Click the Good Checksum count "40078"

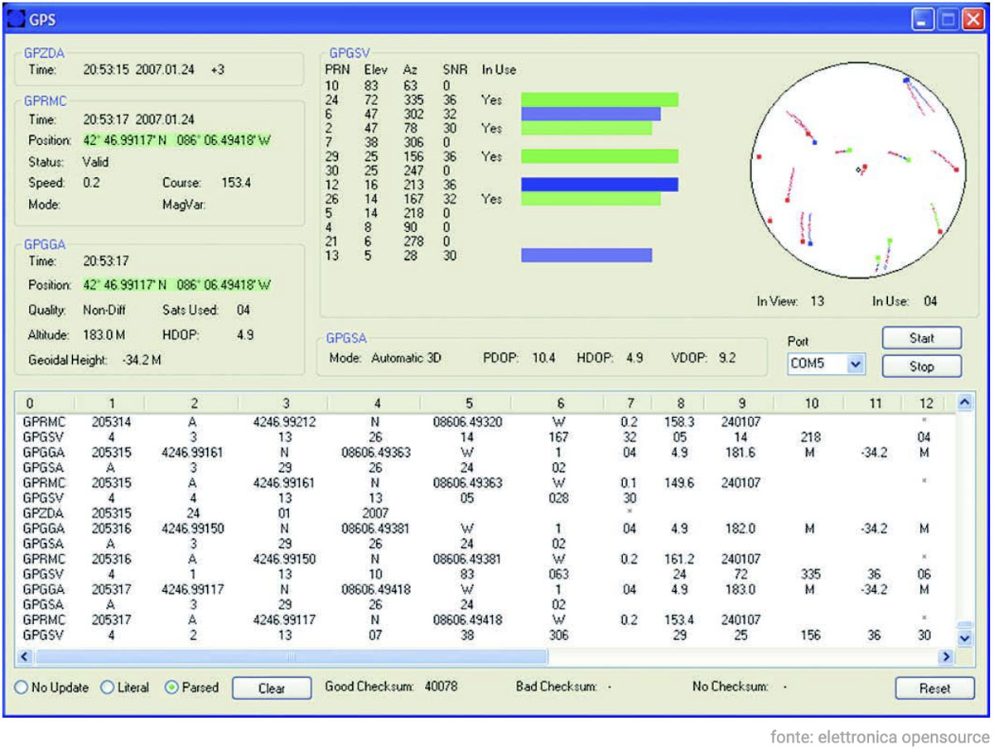[441, 686]
